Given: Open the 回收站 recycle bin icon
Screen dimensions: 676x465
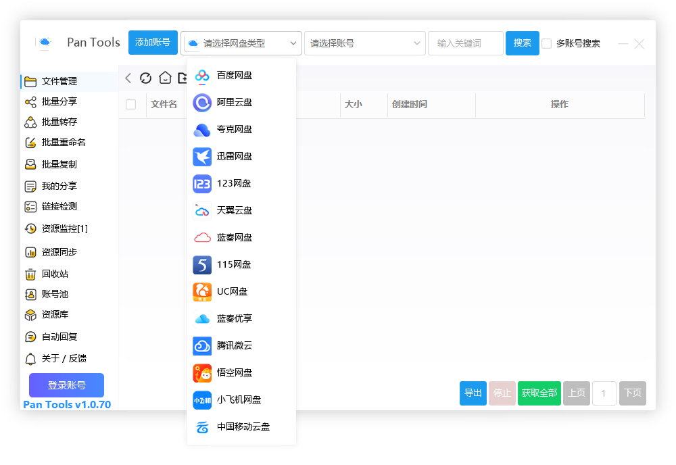Looking at the screenshot, I should pos(30,273).
